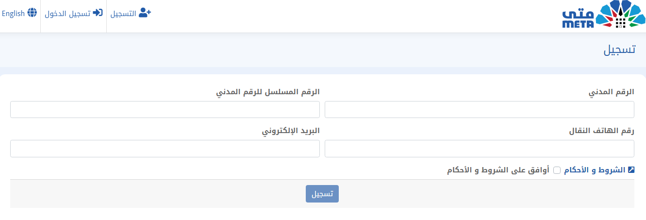
Task: Click the أوافق على الشروط و الأحكام label text
Action: point(498,170)
